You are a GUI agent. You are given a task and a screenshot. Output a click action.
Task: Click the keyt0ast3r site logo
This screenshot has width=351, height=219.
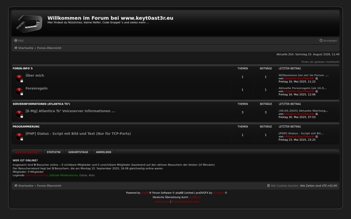tap(29, 23)
